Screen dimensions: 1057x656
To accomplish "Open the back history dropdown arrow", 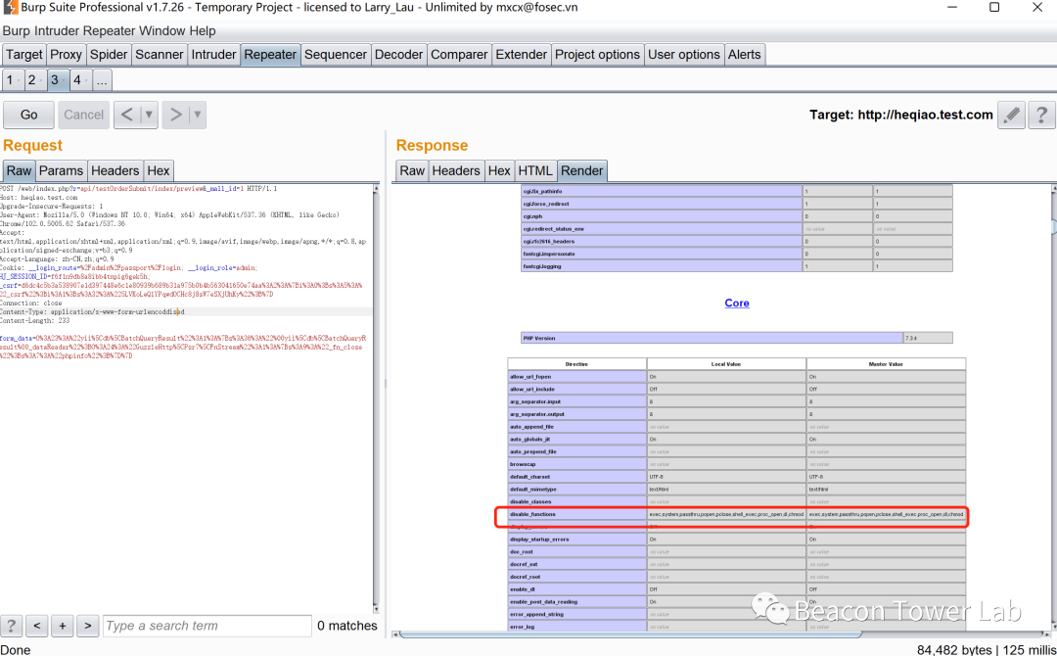I will [x=149, y=115].
